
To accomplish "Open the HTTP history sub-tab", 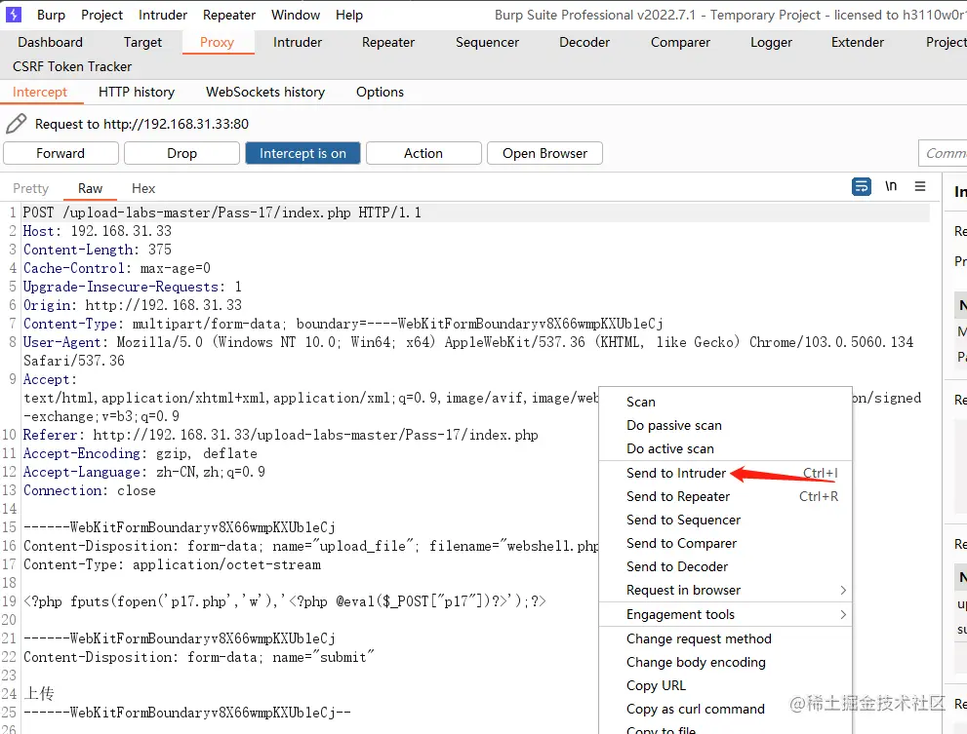I will point(137,92).
